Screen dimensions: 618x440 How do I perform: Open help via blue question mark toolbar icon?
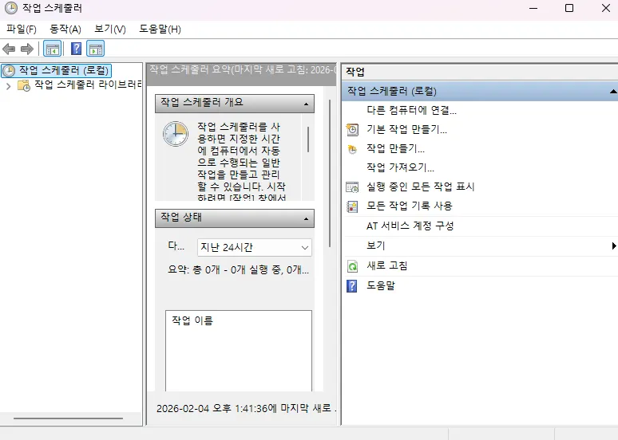(x=76, y=49)
